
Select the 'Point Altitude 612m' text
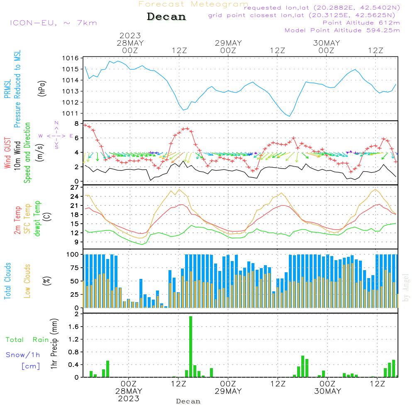point(361,23)
